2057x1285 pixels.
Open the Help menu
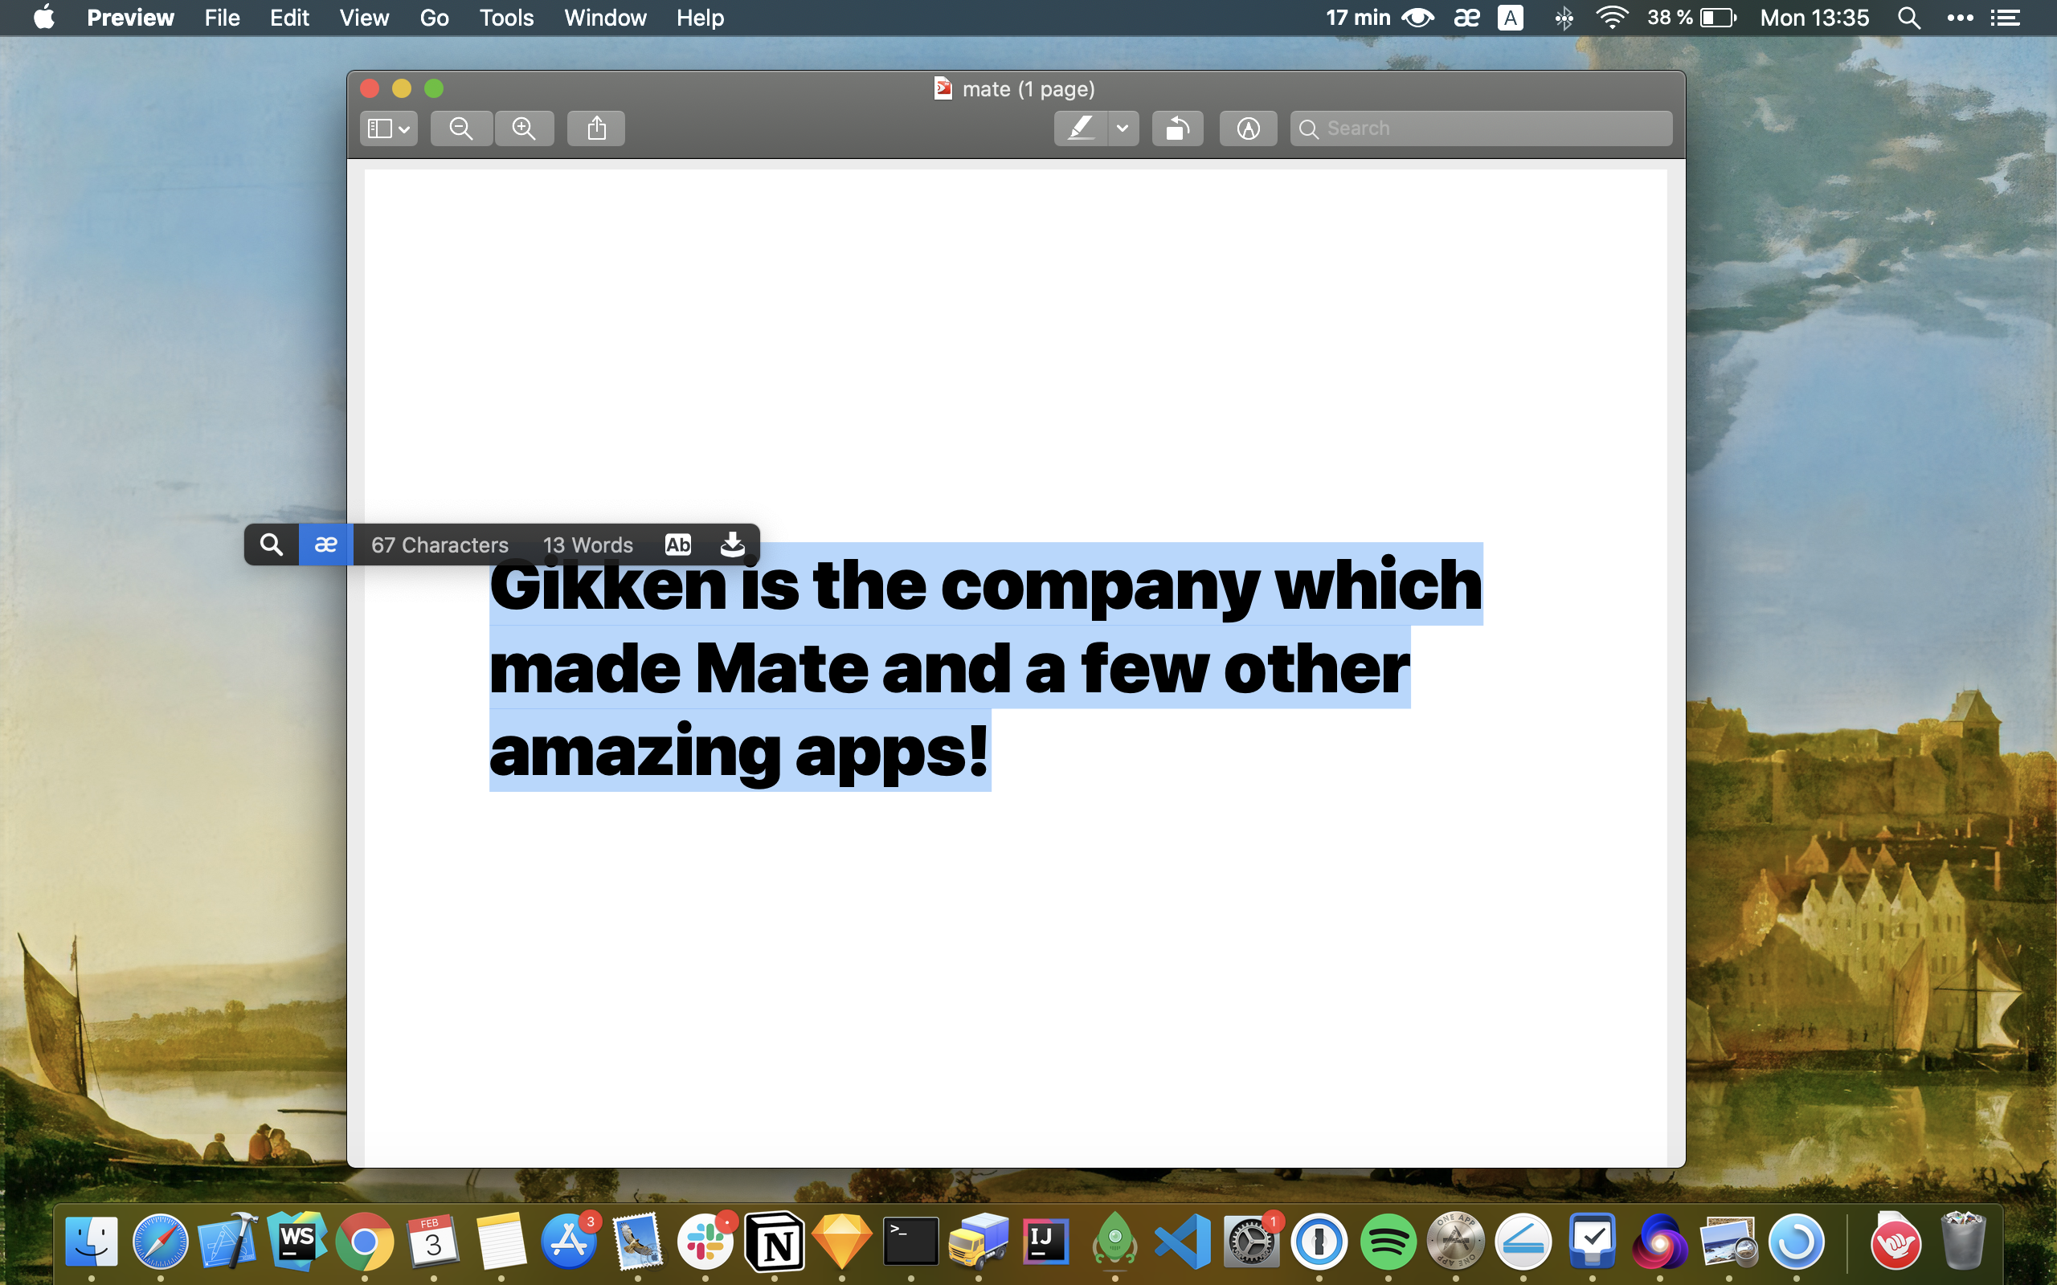(x=700, y=17)
